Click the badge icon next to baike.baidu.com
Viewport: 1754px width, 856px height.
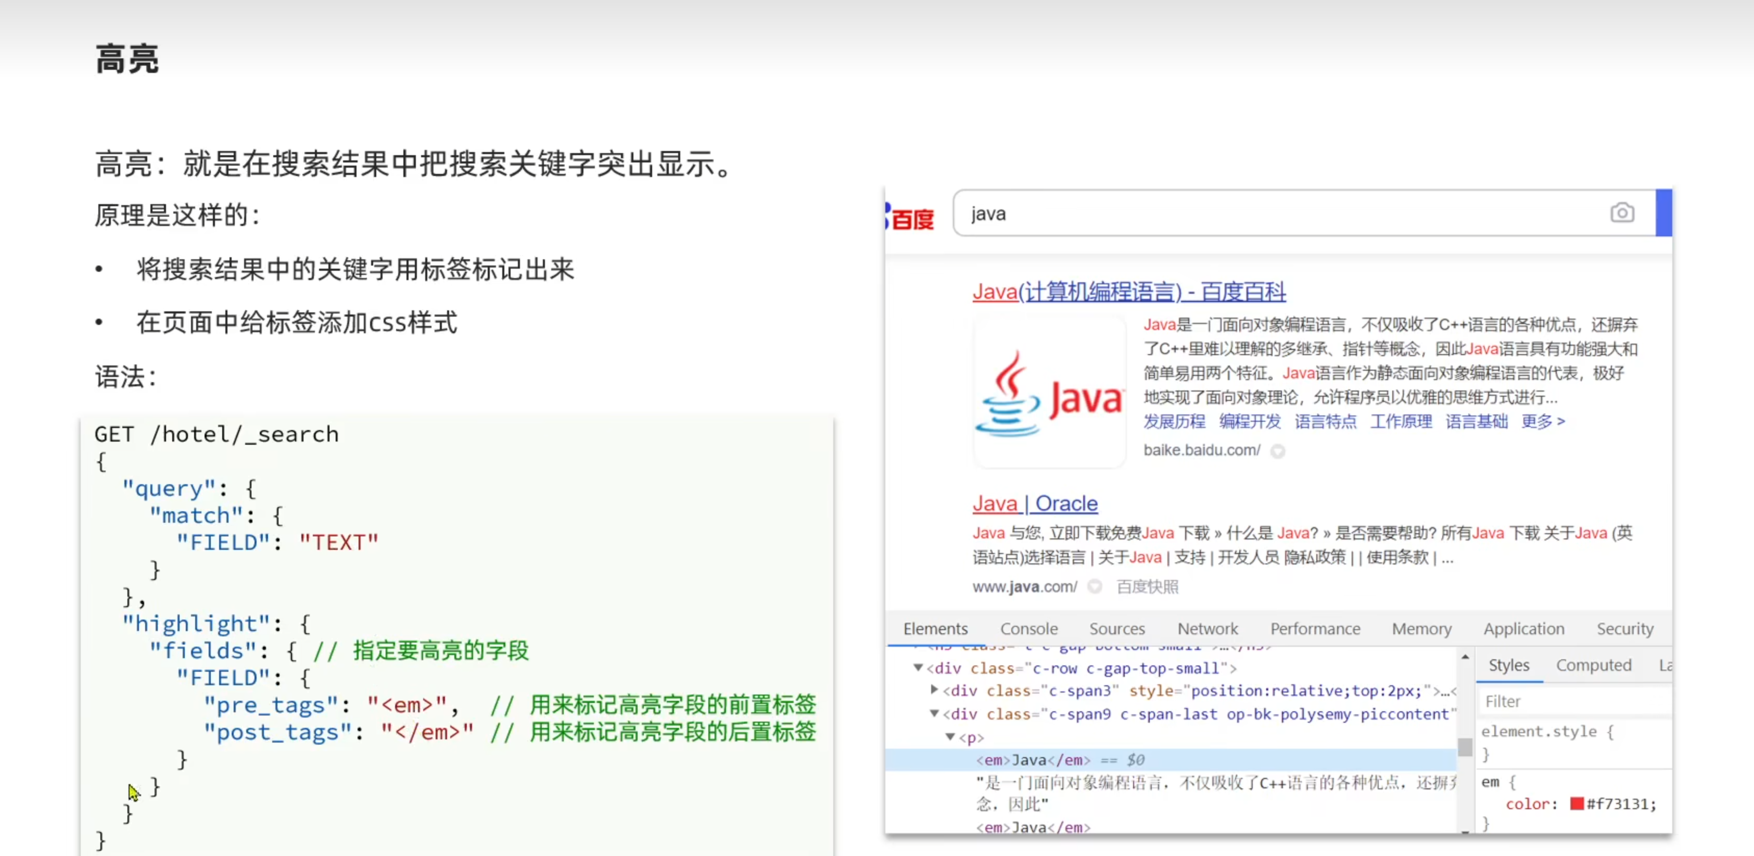pyautogui.click(x=1279, y=451)
